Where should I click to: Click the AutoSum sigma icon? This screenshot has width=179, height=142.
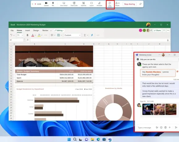[85, 35]
